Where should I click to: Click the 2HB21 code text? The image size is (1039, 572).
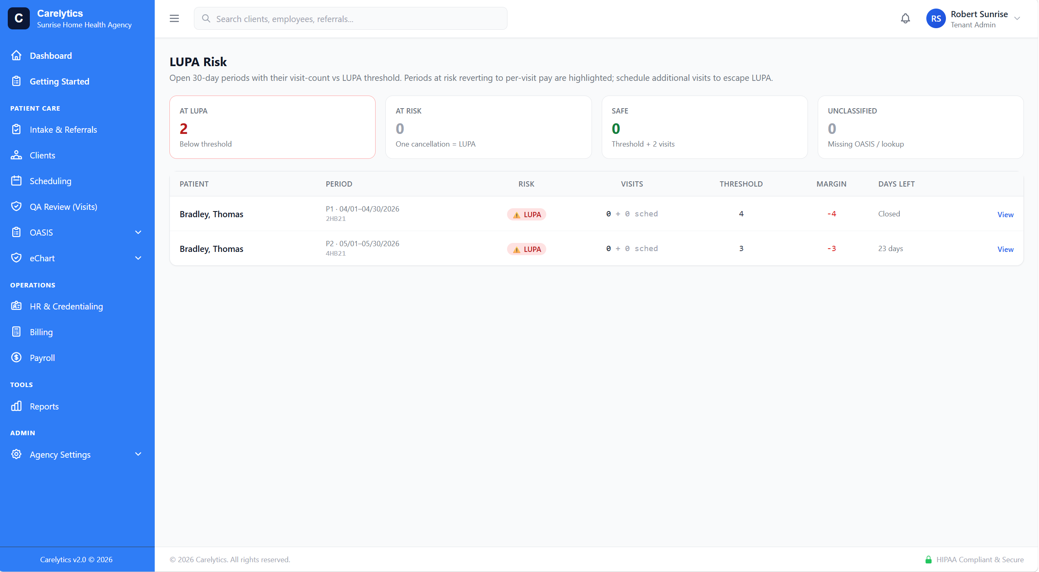point(336,218)
